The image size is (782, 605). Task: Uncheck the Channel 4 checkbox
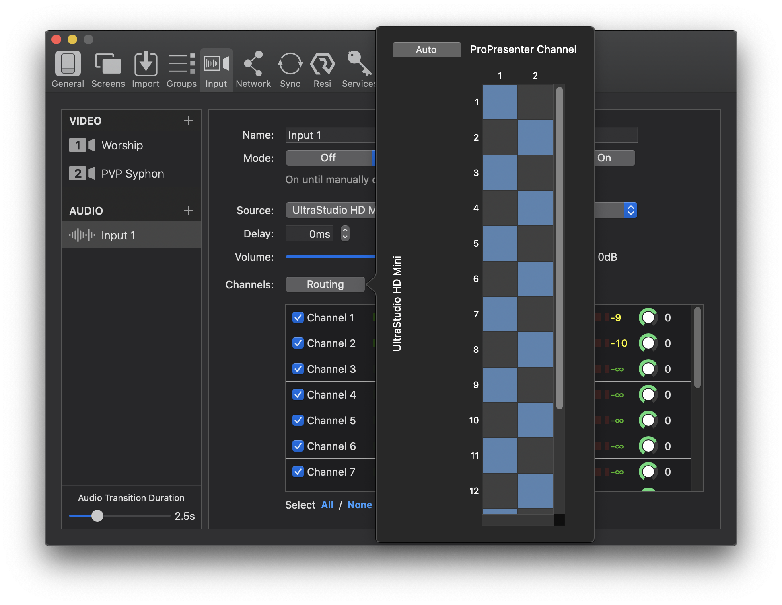[x=298, y=394]
